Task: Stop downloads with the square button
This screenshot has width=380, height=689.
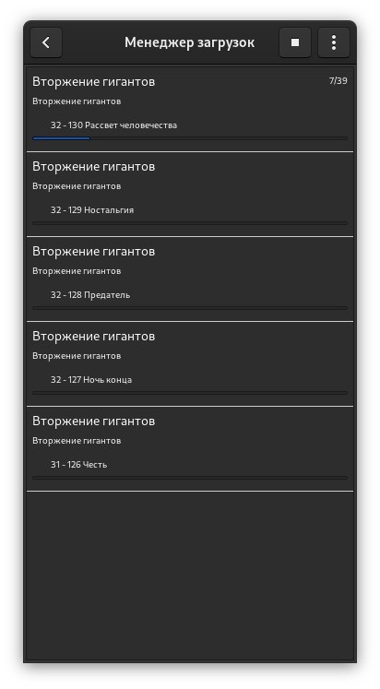Action: (295, 42)
